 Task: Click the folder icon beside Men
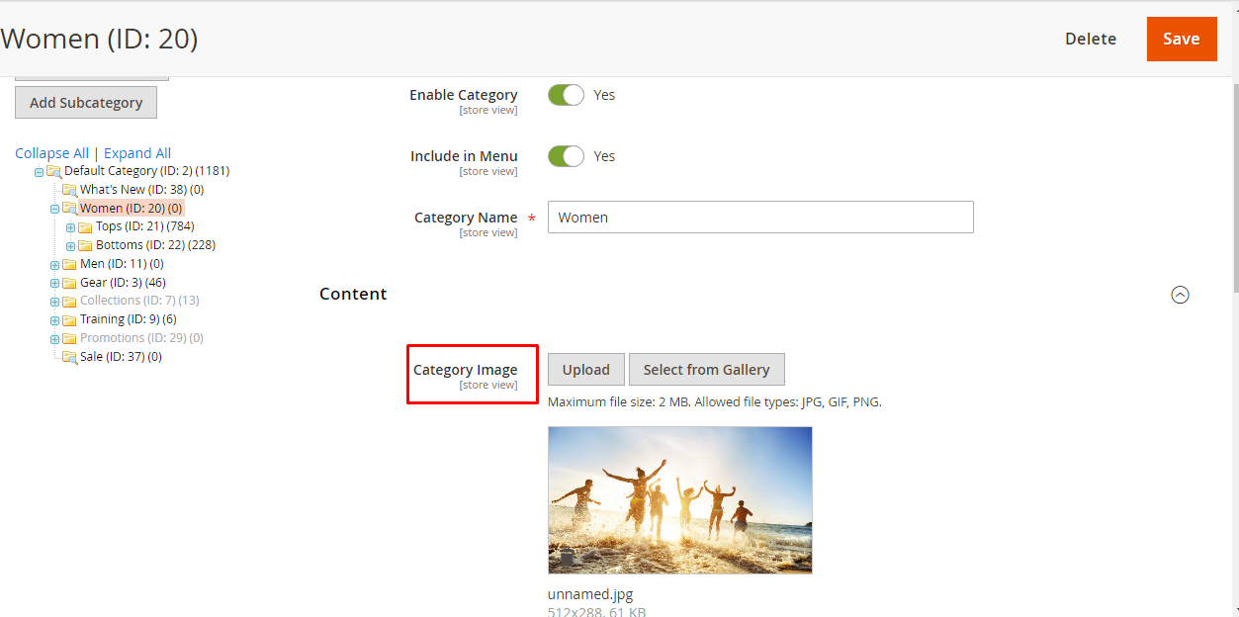pos(69,265)
